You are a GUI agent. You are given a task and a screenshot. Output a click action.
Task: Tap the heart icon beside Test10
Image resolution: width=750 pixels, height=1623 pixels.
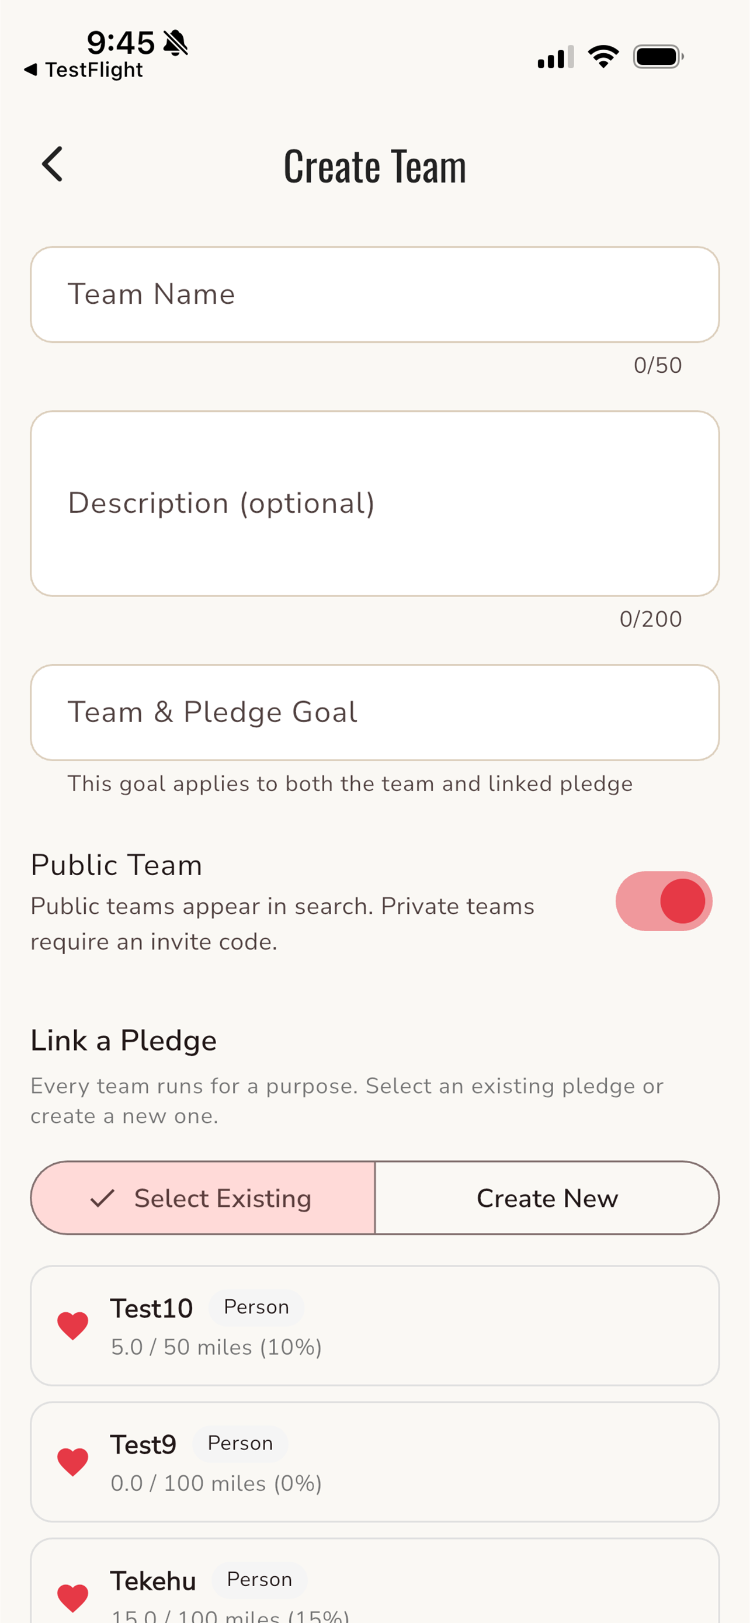coord(72,1325)
